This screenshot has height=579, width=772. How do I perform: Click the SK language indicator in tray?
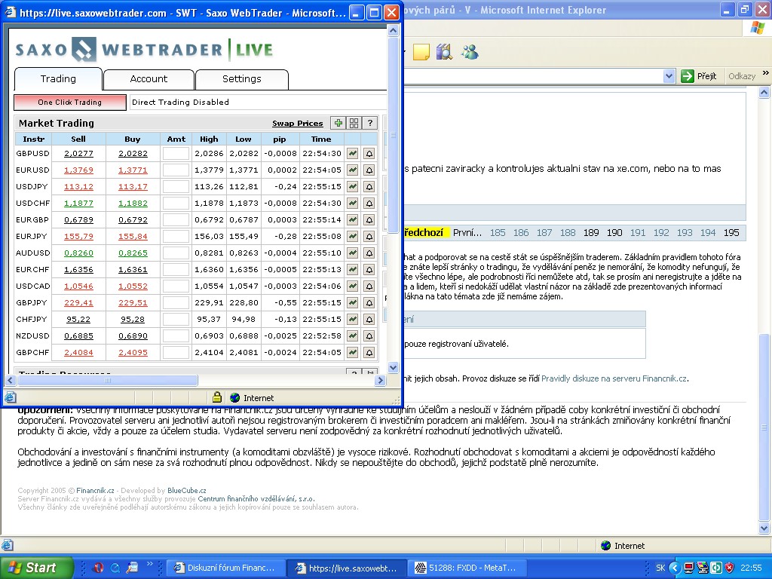pyautogui.click(x=660, y=568)
